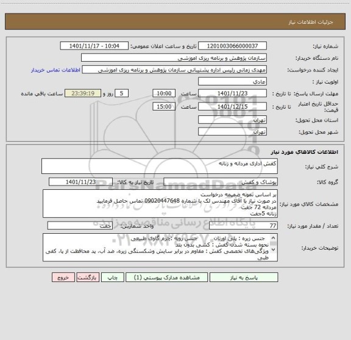This screenshot has width=351, height=340.
Task: Click the 'شماره نیاز:' label
Action: pos(325,46)
